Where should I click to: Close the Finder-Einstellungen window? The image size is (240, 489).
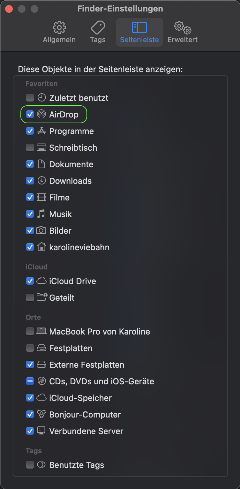tap(9, 9)
